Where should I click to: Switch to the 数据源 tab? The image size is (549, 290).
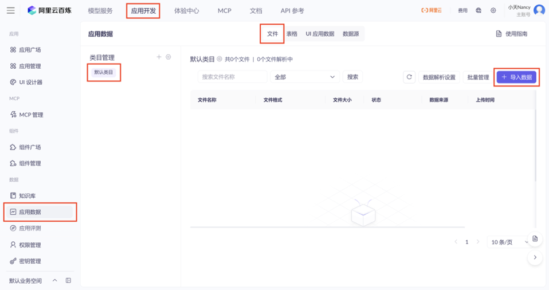[351, 34]
